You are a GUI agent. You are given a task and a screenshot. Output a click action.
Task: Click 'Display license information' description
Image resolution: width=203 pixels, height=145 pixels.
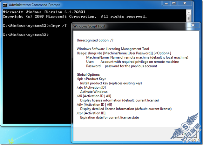point(119,100)
